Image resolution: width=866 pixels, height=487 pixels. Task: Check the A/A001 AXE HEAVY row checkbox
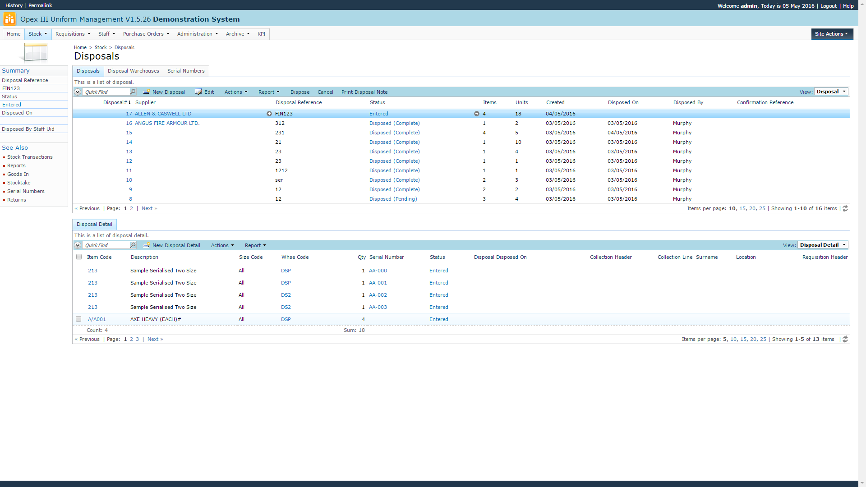(78, 319)
